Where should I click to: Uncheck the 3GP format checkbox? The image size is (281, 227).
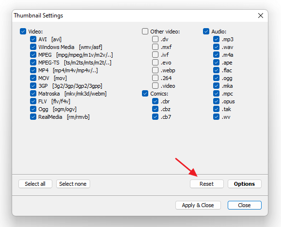pos(33,86)
